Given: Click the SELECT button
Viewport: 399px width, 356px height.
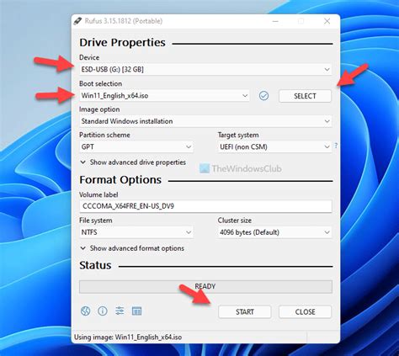Looking at the screenshot, I should [x=305, y=96].
